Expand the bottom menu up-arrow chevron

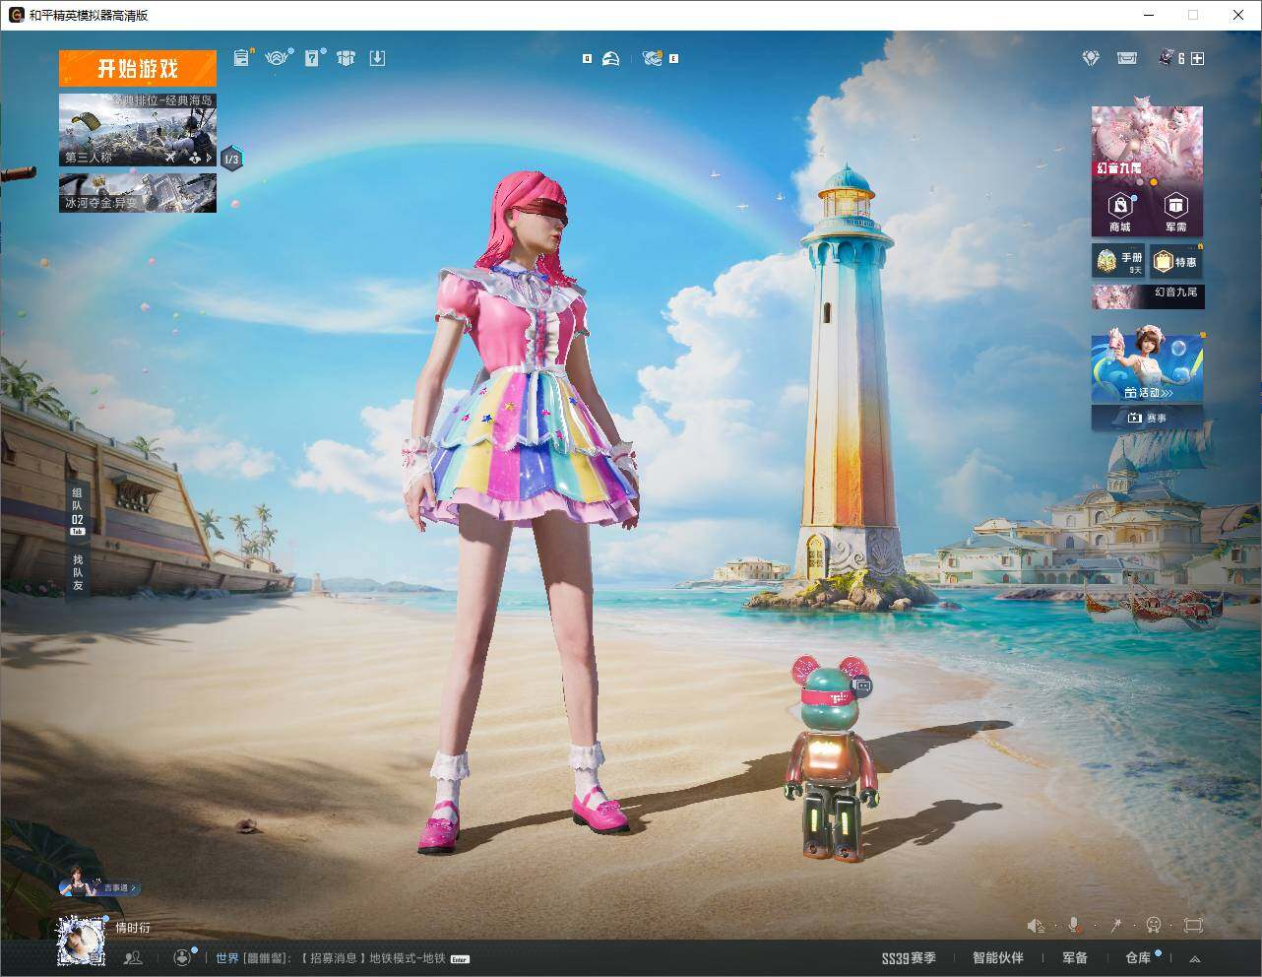pyautogui.click(x=1195, y=958)
